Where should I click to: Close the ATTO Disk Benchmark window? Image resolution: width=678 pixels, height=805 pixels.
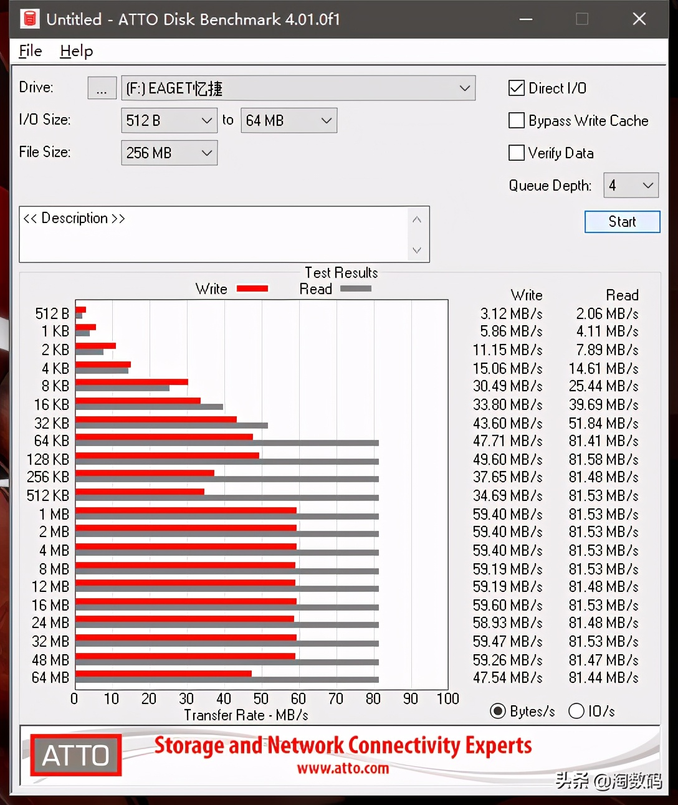[639, 19]
